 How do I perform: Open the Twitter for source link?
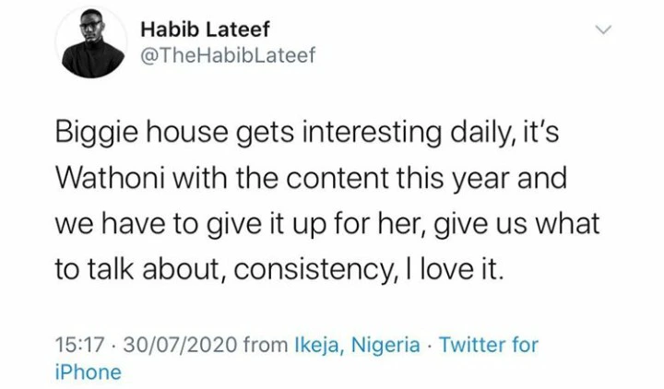click(x=489, y=345)
